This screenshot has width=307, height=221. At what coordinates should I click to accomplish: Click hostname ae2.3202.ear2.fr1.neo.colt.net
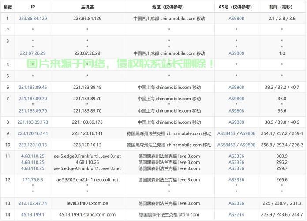point(87,179)
